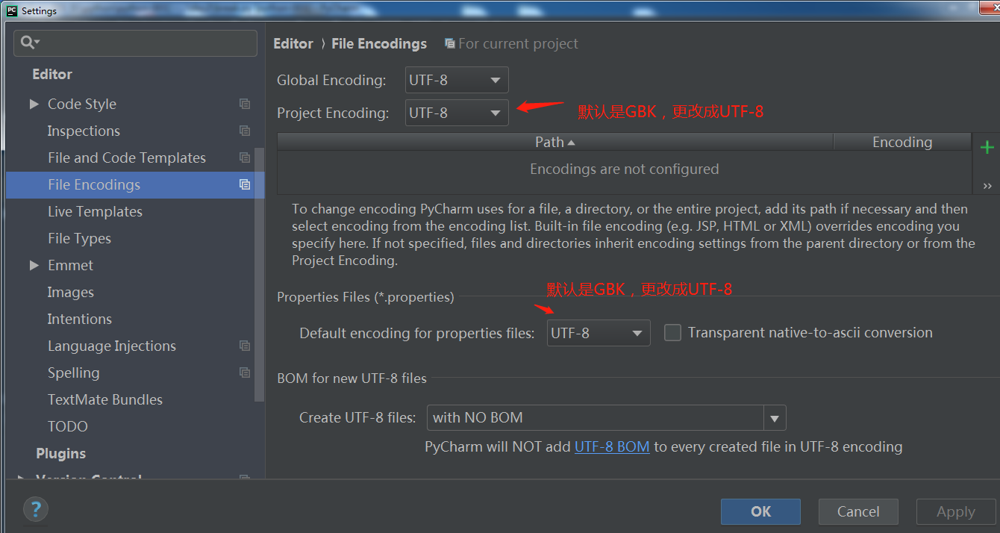This screenshot has width=1000, height=533.
Task: Click the copy settings icon next to Spelling
Action: click(x=245, y=373)
